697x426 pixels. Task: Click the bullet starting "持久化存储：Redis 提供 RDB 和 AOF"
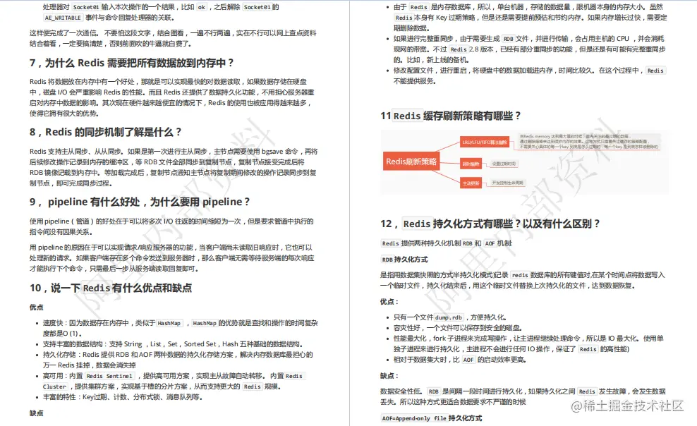[178, 360]
